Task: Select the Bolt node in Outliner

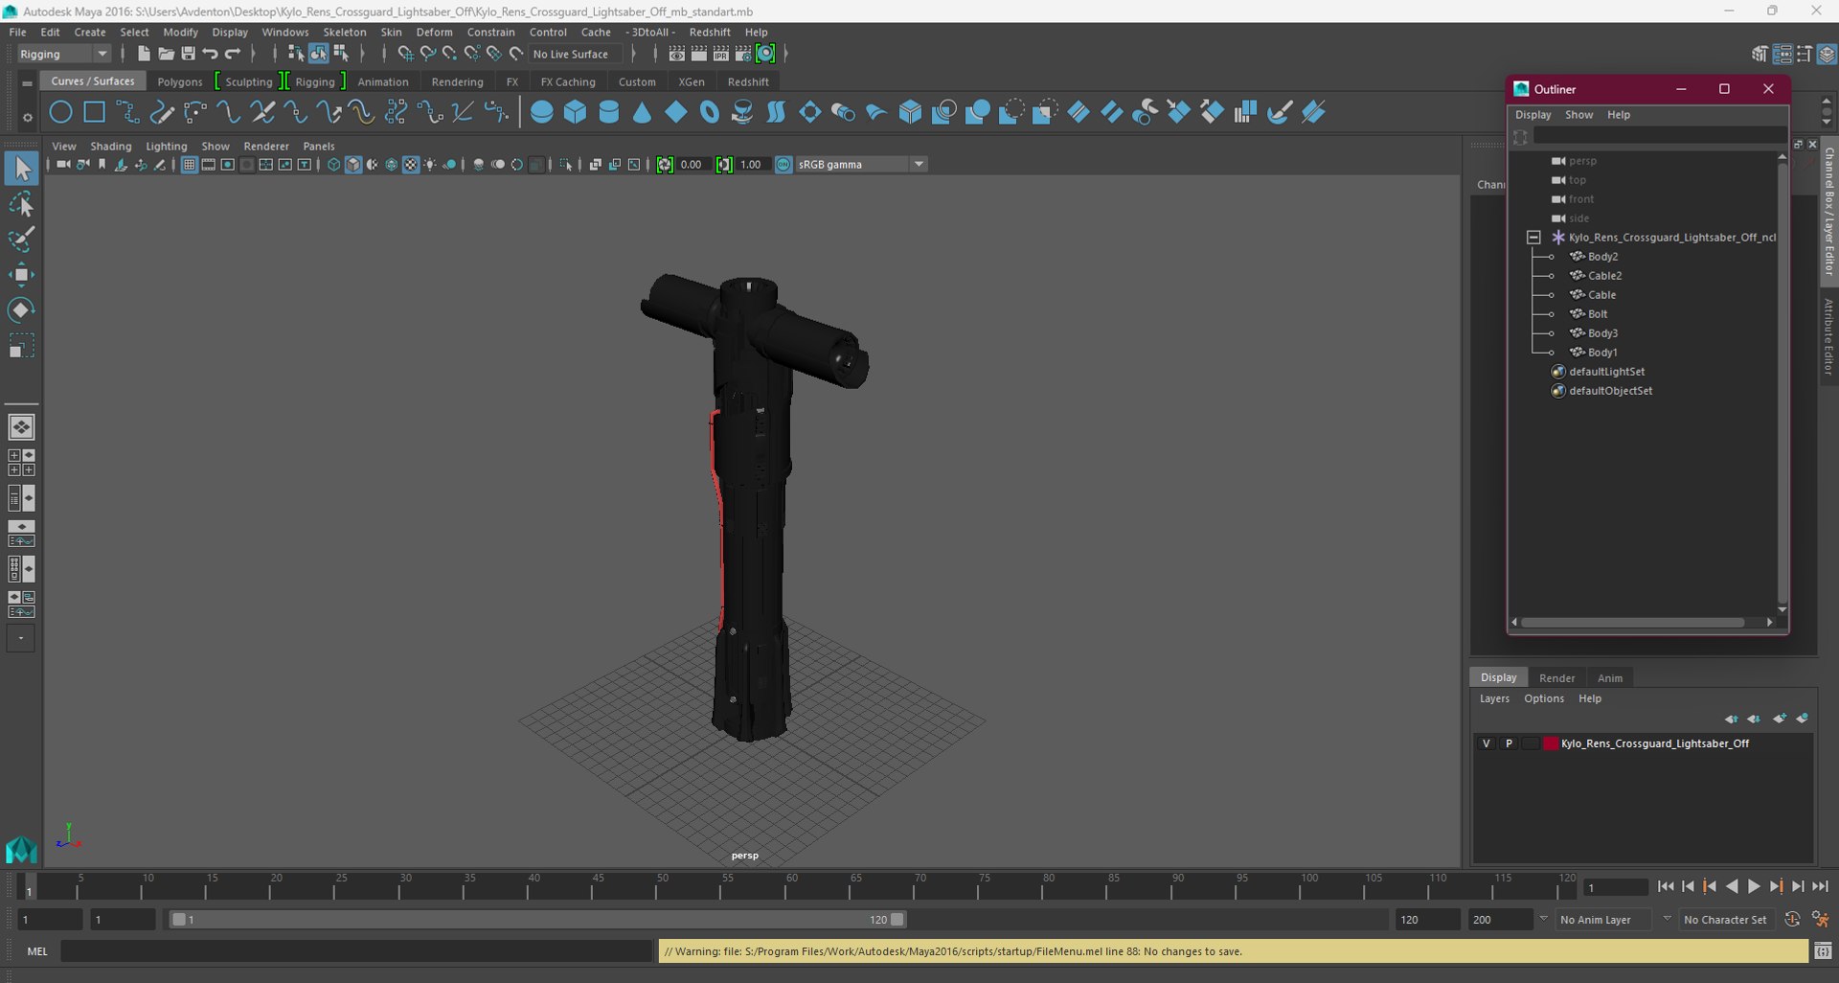Action: click(1598, 314)
